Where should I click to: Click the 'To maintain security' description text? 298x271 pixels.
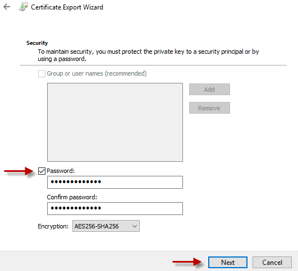click(148, 55)
